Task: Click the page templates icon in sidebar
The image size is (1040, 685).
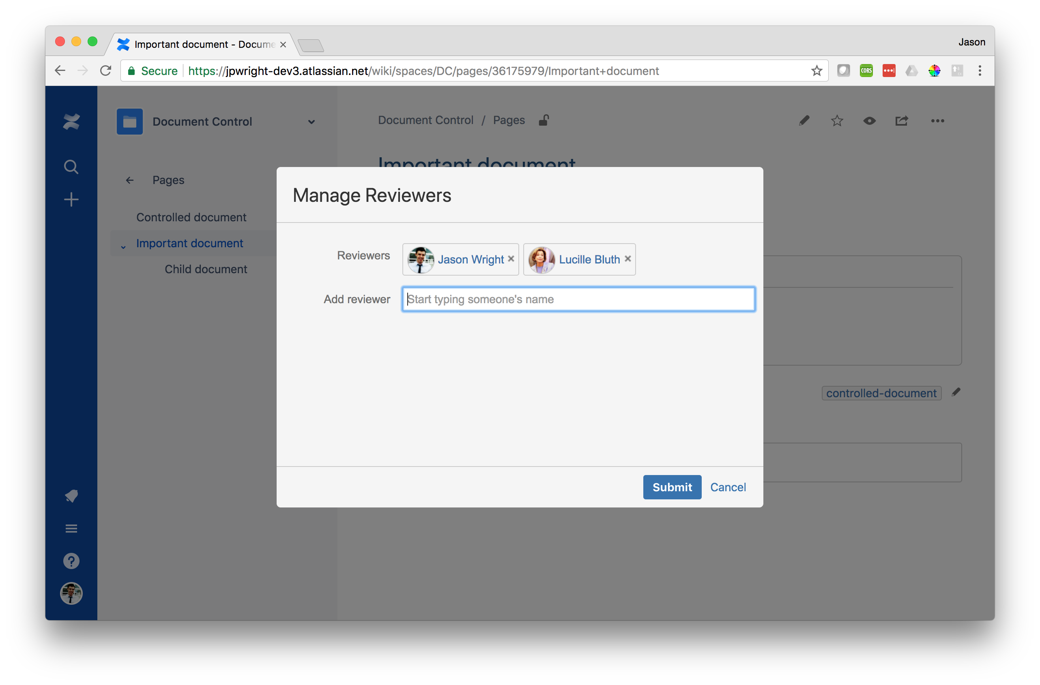Action: 70,528
